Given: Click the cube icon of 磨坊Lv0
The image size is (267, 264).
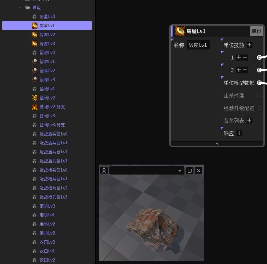Looking at the screenshot, I should tap(34, 206).
